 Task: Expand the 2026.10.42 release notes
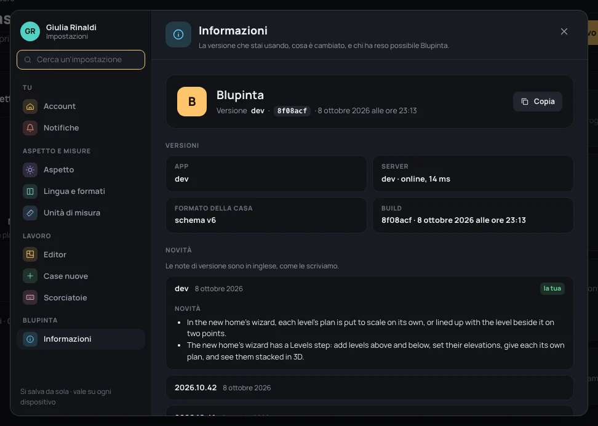(x=370, y=388)
